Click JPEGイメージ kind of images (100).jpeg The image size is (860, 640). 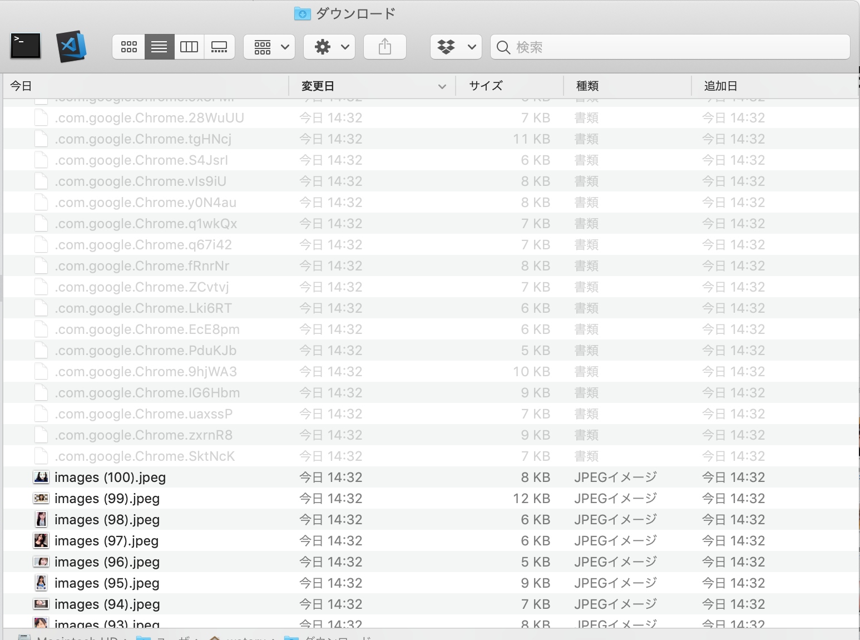click(615, 477)
